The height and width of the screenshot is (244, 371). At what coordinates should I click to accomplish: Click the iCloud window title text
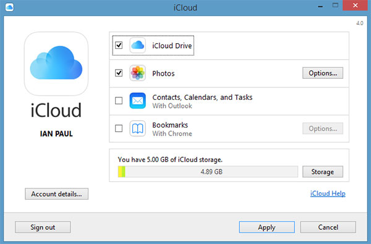coord(185,7)
